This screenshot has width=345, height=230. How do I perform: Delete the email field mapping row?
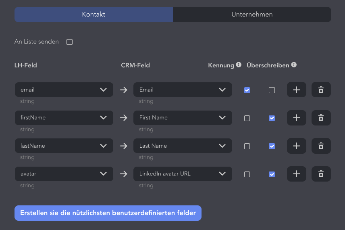(x=321, y=90)
